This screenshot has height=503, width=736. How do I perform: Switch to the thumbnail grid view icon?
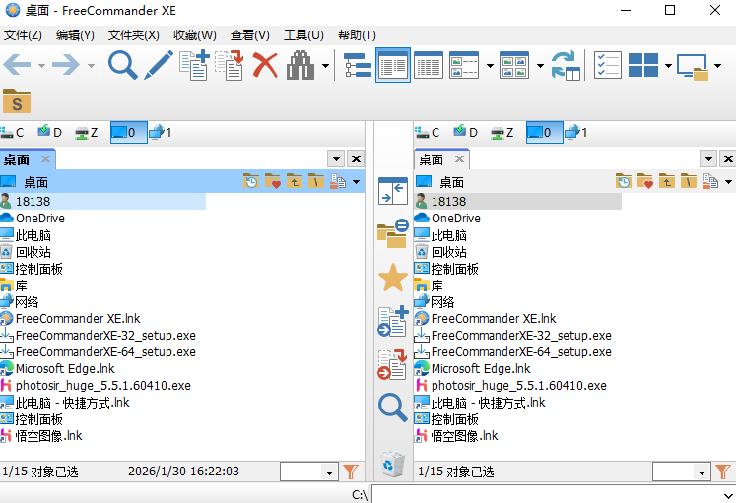coord(514,65)
